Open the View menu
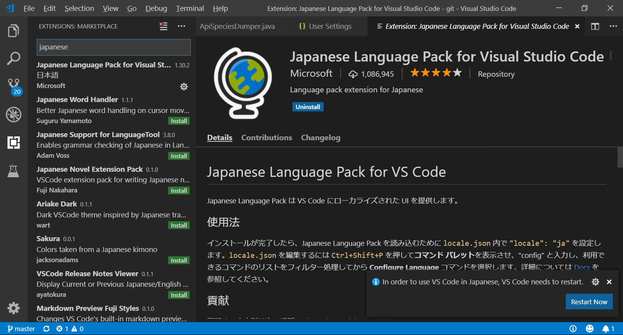Image resolution: width=623 pixels, height=335 pixels. tap(111, 8)
